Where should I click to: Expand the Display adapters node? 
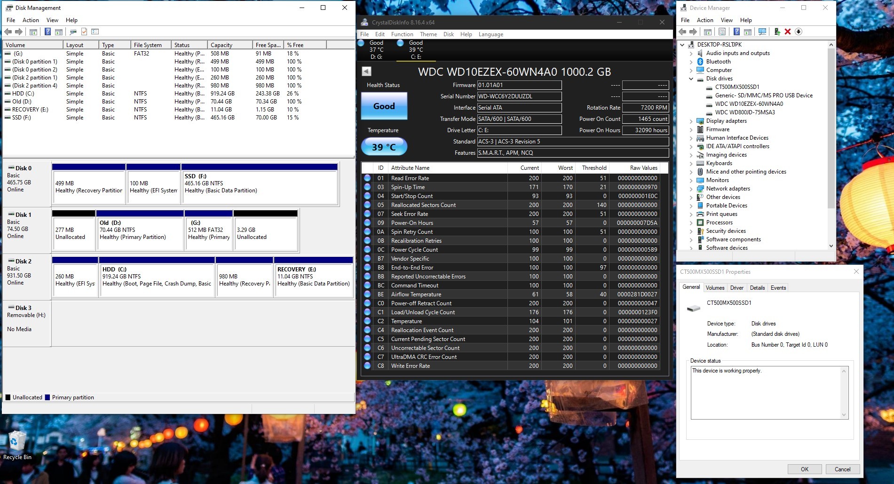(691, 121)
